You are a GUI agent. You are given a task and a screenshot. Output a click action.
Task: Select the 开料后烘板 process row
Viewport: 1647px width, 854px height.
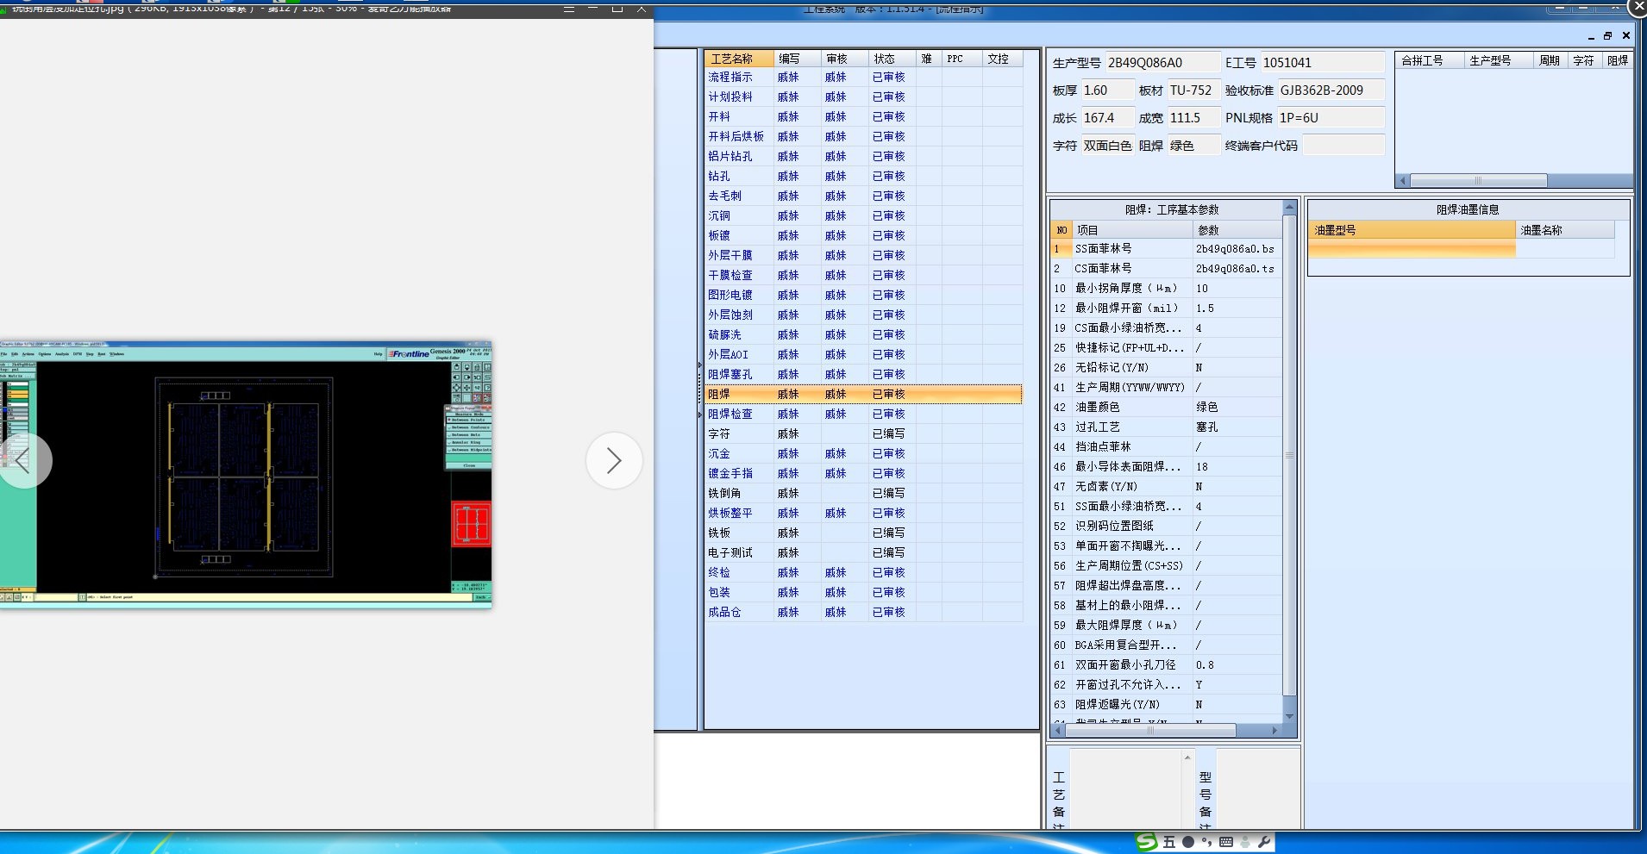tap(863, 137)
